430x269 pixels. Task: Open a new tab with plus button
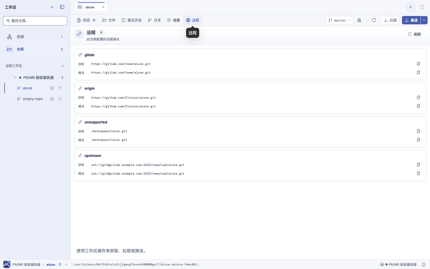point(411,7)
